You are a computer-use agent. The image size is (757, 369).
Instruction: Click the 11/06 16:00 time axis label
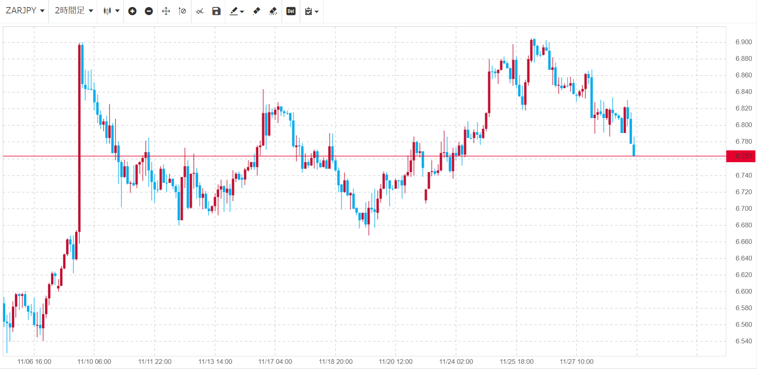tap(34, 362)
